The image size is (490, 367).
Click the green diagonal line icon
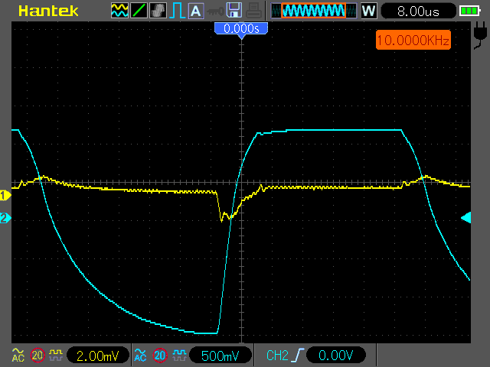(139, 10)
